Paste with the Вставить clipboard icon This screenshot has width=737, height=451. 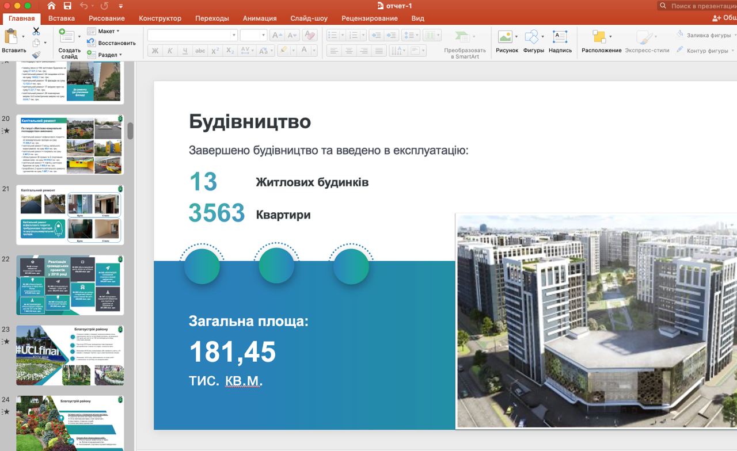point(12,37)
